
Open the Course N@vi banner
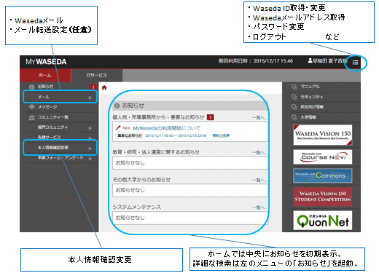tap(323, 157)
